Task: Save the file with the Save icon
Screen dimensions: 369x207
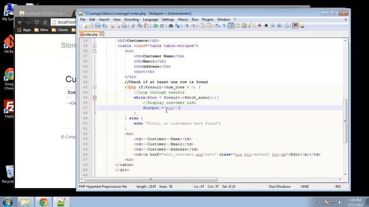Action: [97, 26]
